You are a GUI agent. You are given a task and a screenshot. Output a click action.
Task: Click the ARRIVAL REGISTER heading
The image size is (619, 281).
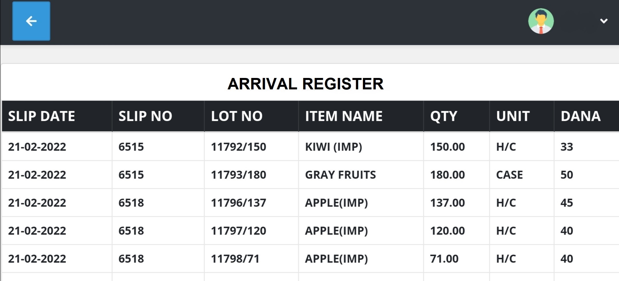tap(305, 84)
